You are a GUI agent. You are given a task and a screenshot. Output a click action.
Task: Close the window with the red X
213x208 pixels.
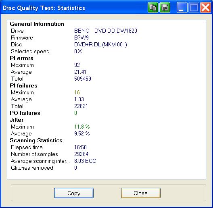coord(205,8)
